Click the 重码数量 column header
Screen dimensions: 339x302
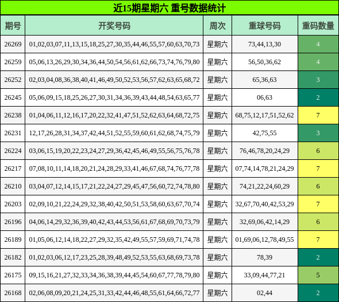pyautogui.click(x=318, y=26)
